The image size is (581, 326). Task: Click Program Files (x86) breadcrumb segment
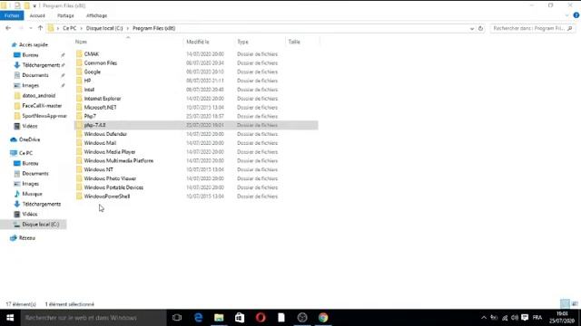point(153,28)
